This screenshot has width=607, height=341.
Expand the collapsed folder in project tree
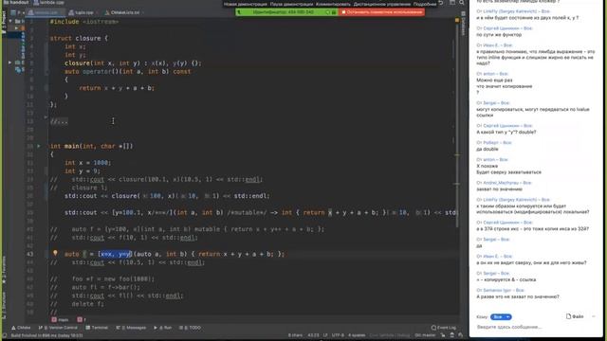(x=16, y=27)
